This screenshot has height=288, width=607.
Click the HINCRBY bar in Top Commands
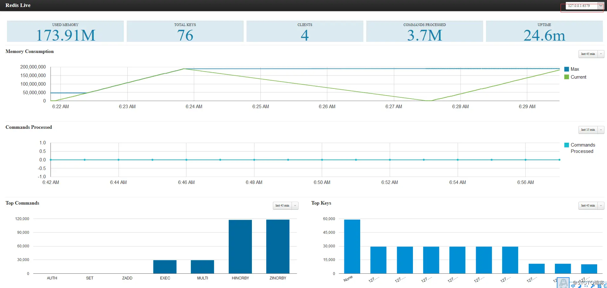[x=240, y=247]
